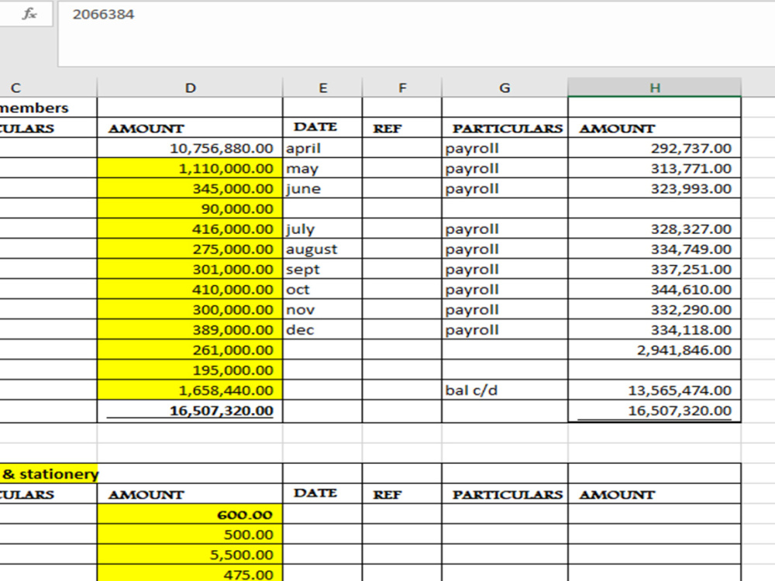Select the payroll cell in the august row

[505, 249]
